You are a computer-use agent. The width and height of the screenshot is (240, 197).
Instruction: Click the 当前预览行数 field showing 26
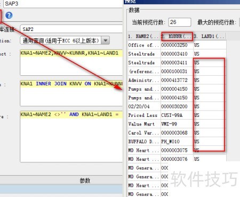point(180,22)
